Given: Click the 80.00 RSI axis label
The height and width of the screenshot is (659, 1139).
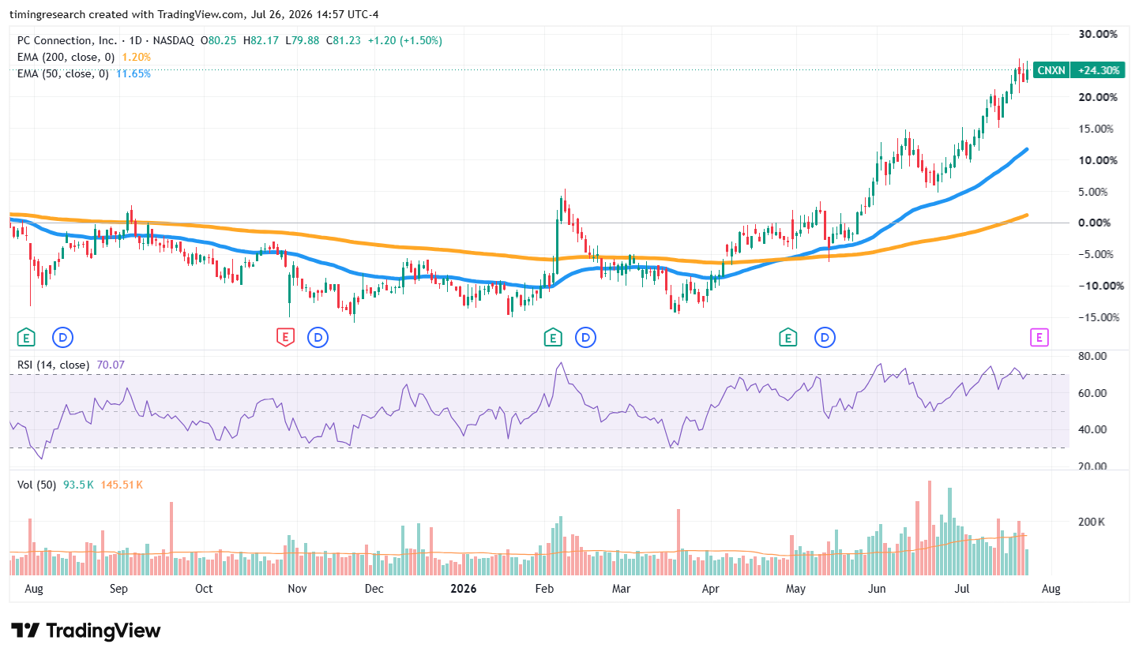Looking at the screenshot, I should [x=1092, y=356].
